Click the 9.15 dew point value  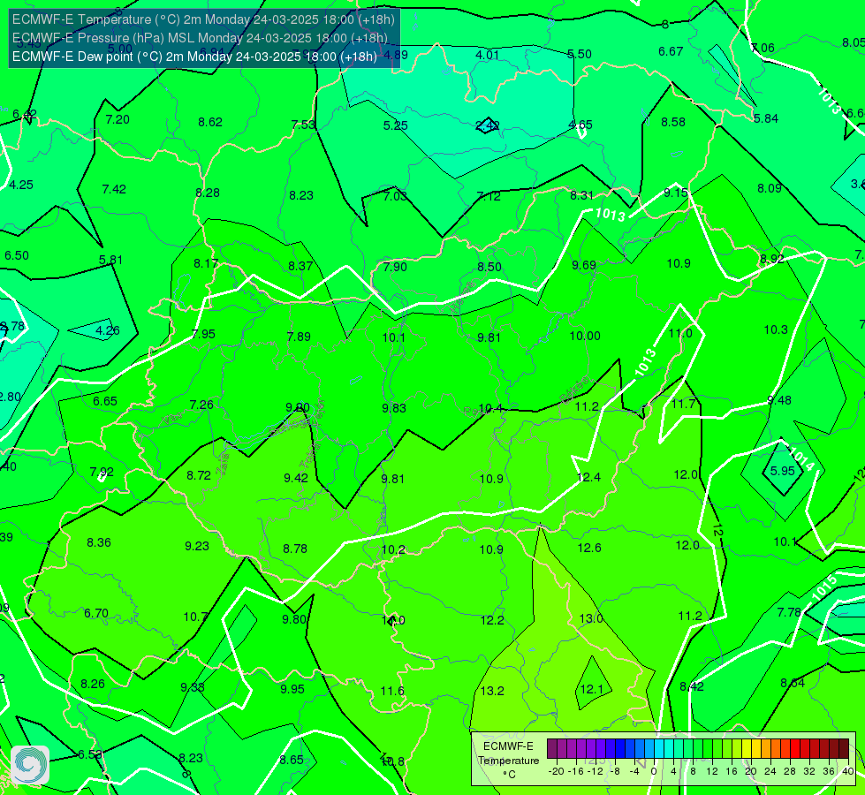point(676,193)
